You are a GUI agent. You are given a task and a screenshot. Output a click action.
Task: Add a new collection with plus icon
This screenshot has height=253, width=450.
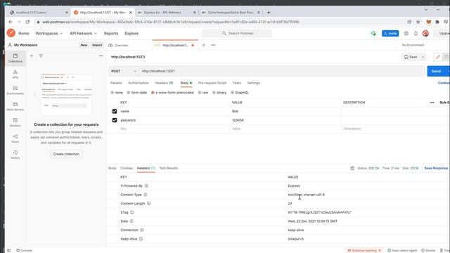point(32,56)
